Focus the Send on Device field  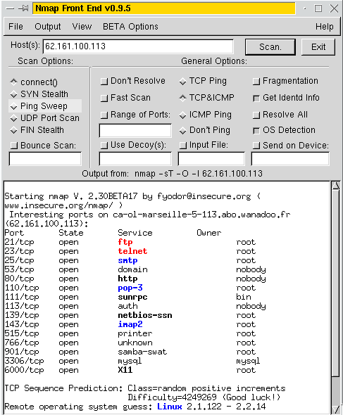point(290,159)
